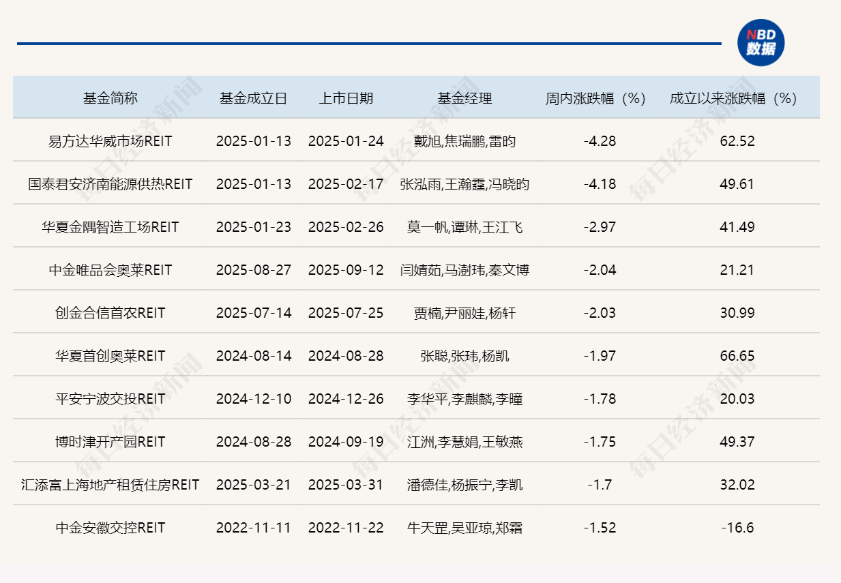
Task: Click listing date 2022-11-22
Action: [346, 528]
